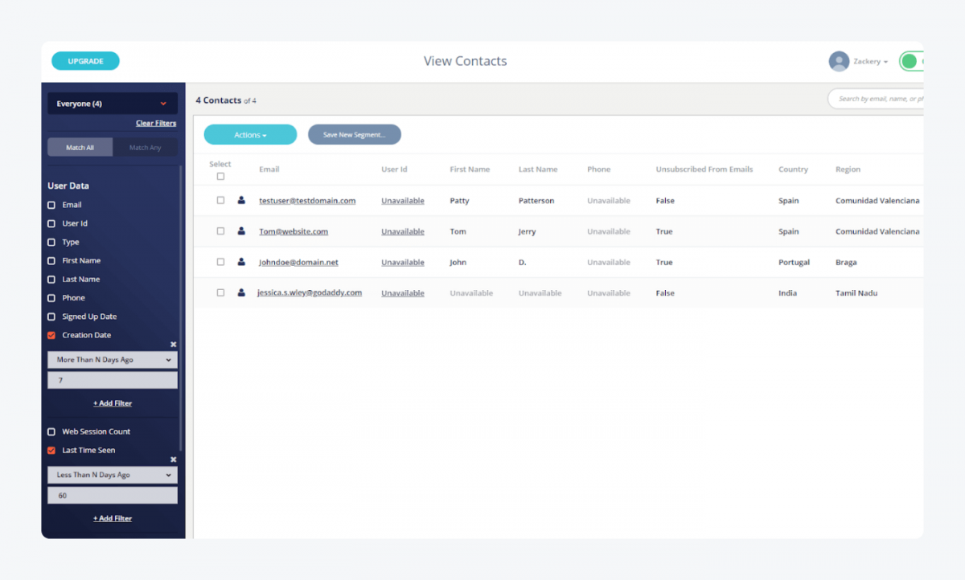Click the India country cell
The image size is (965, 580).
coord(788,293)
